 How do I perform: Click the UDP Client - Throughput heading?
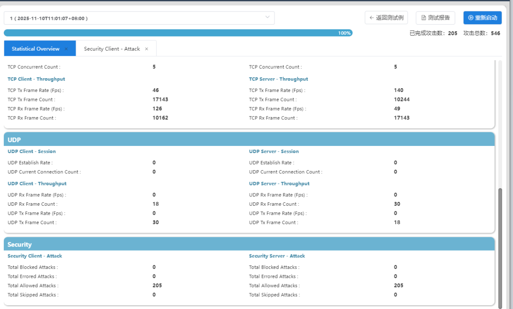pos(37,183)
